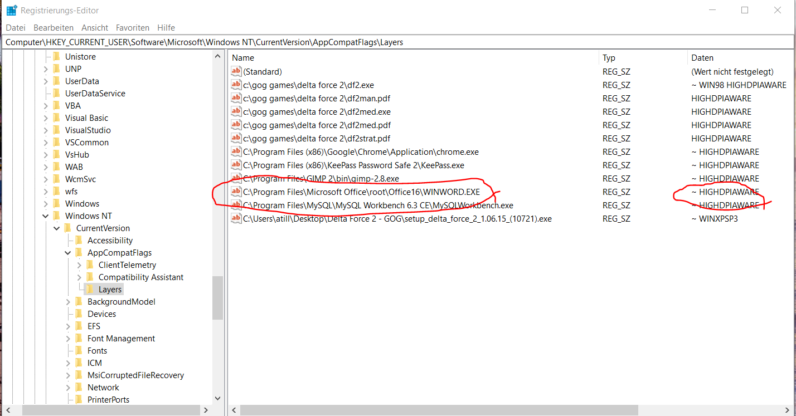The width and height of the screenshot is (796, 416).
Task: Open the Hilfe menu
Action: click(166, 27)
